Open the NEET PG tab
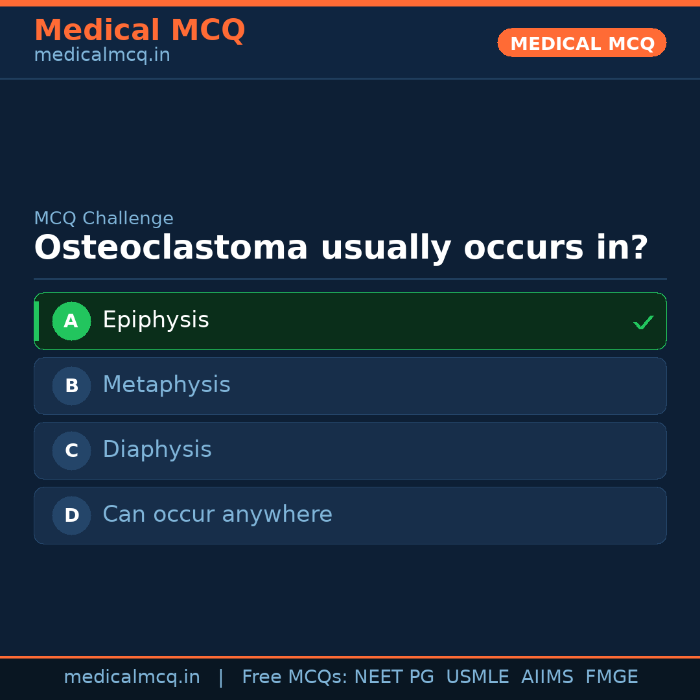This screenshot has width=700, height=700. pos(393,677)
